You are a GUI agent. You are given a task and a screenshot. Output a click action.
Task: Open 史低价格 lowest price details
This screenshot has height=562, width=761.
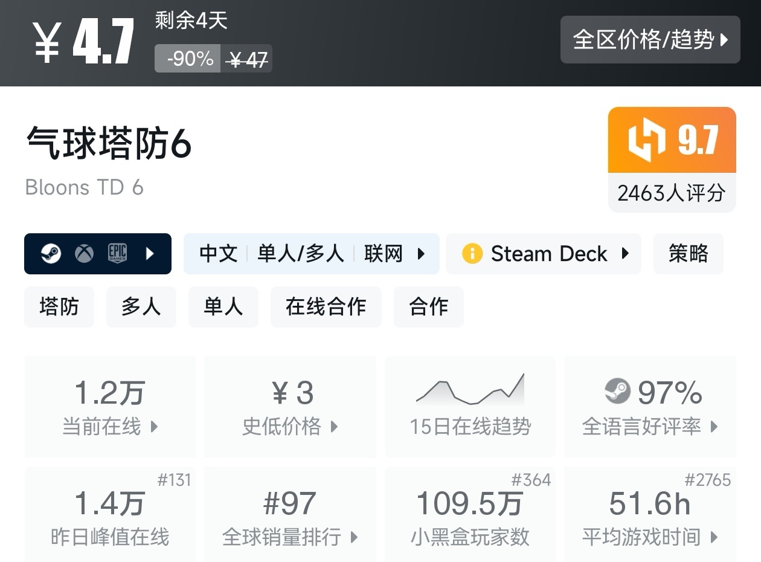click(x=290, y=406)
